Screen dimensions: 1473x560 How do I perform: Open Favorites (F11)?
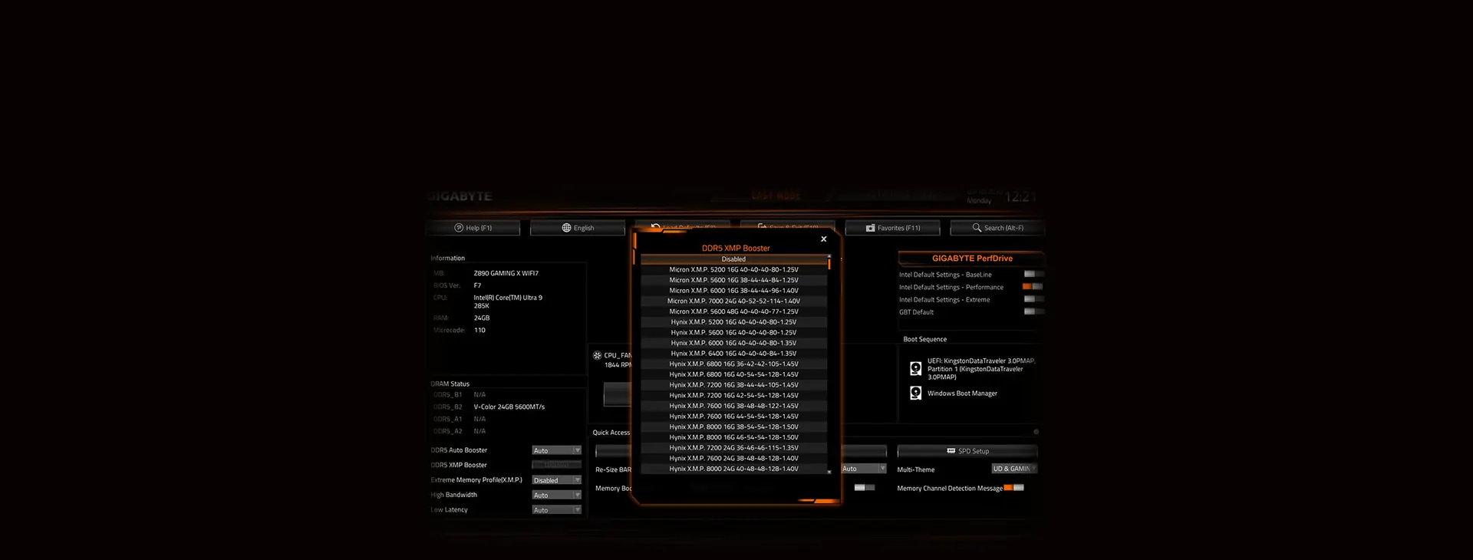click(892, 228)
